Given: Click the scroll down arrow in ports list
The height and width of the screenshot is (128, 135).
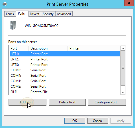Looking at the screenshot, I should [x=123, y=92].
